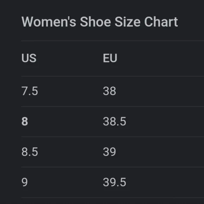Click the word "Women's" in the title
The width and height of the screenshot is (204, 204).
[49, 22]
